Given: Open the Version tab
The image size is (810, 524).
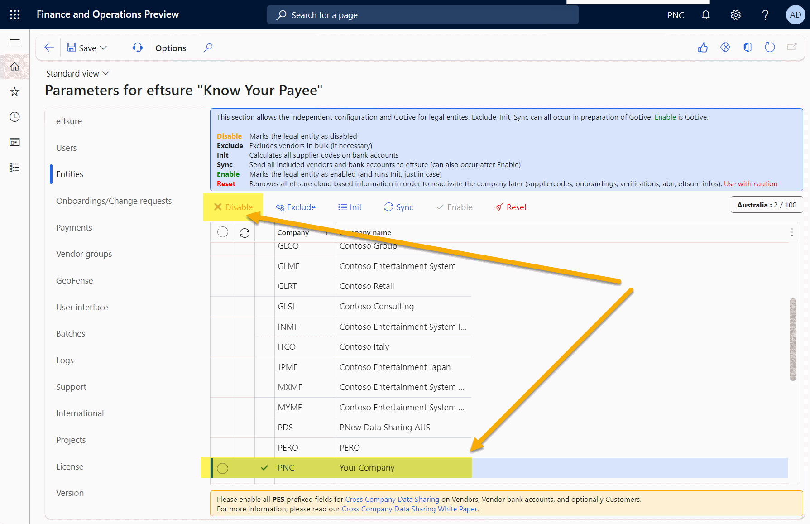Looking at the screenshot, I should pyautogui.click(x=70, y=493).
